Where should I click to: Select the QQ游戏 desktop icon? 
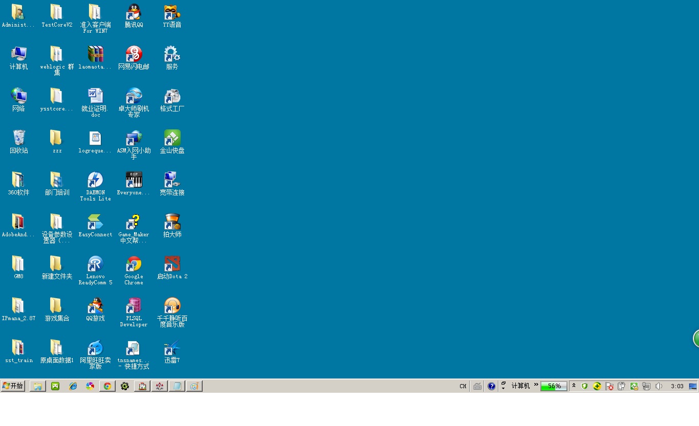[95, 309]
